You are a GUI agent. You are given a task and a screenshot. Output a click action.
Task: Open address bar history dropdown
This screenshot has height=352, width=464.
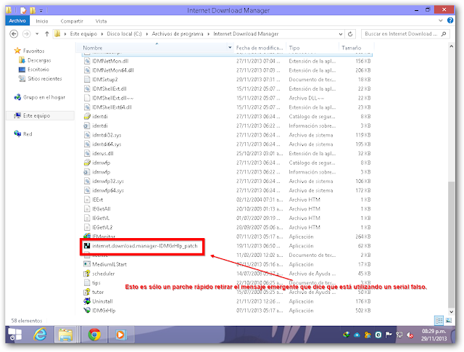click(341, 34)
